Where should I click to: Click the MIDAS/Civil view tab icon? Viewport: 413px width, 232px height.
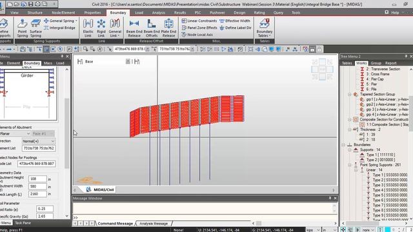[89, 189]
